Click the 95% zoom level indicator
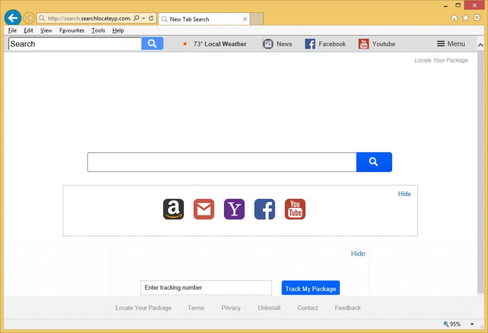Viewport: 488px width, 333px height. pos(452,324)
